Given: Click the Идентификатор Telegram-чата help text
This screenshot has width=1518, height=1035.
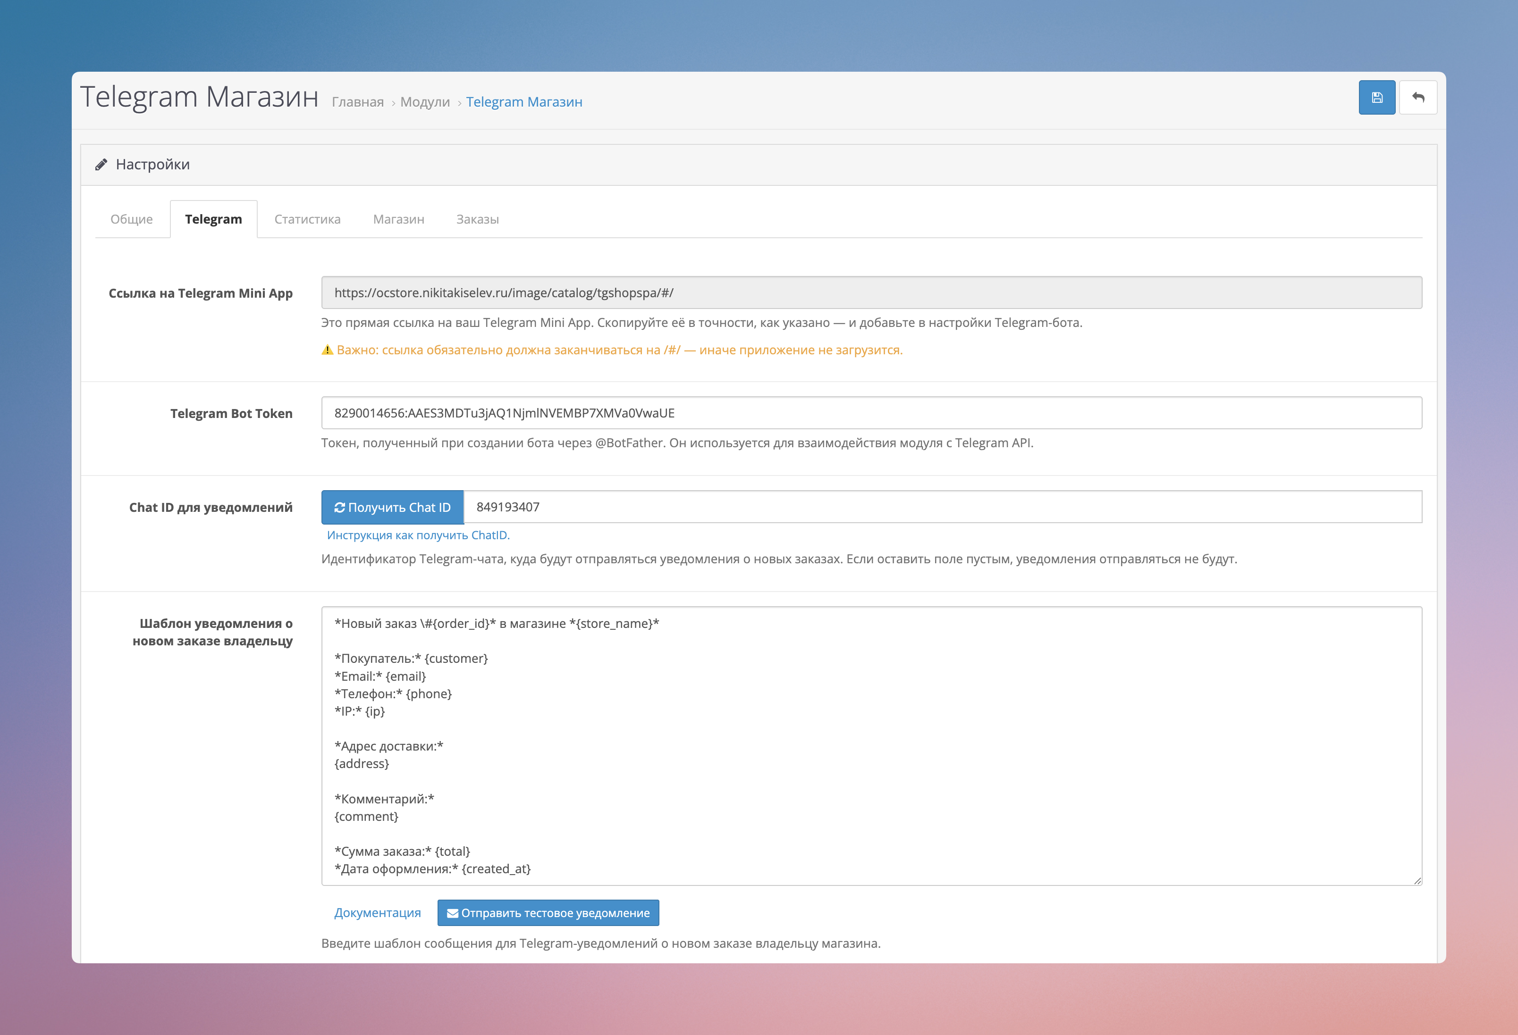Looking at the screenshot, I should (x=779, y=559).
